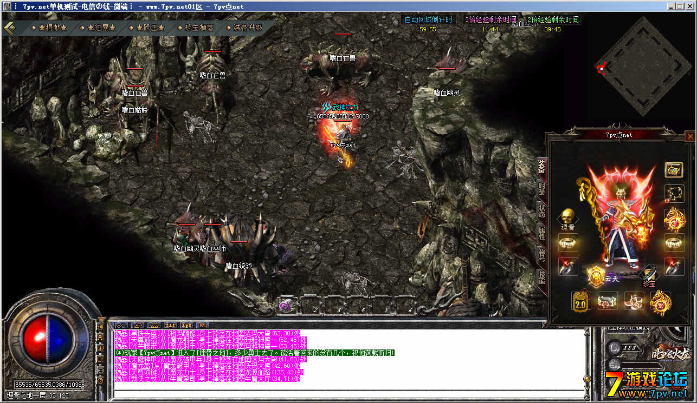This screenshot has height=403, width=697.
Task: Toggle the list-style chat channel icon
Action: [100, 359]
